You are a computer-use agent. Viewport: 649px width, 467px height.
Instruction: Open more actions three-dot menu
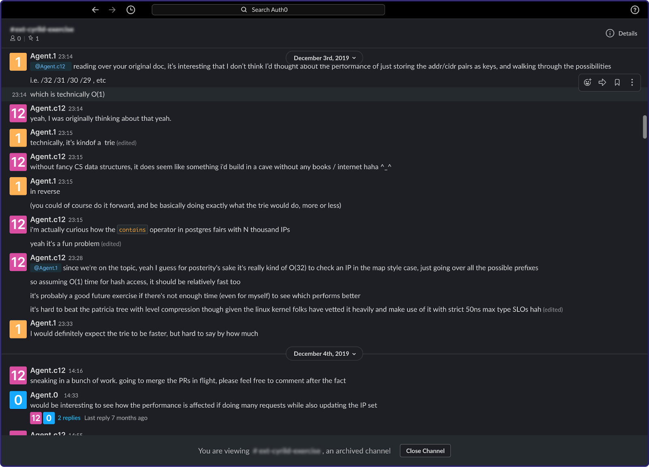click(x=632, y=82)
